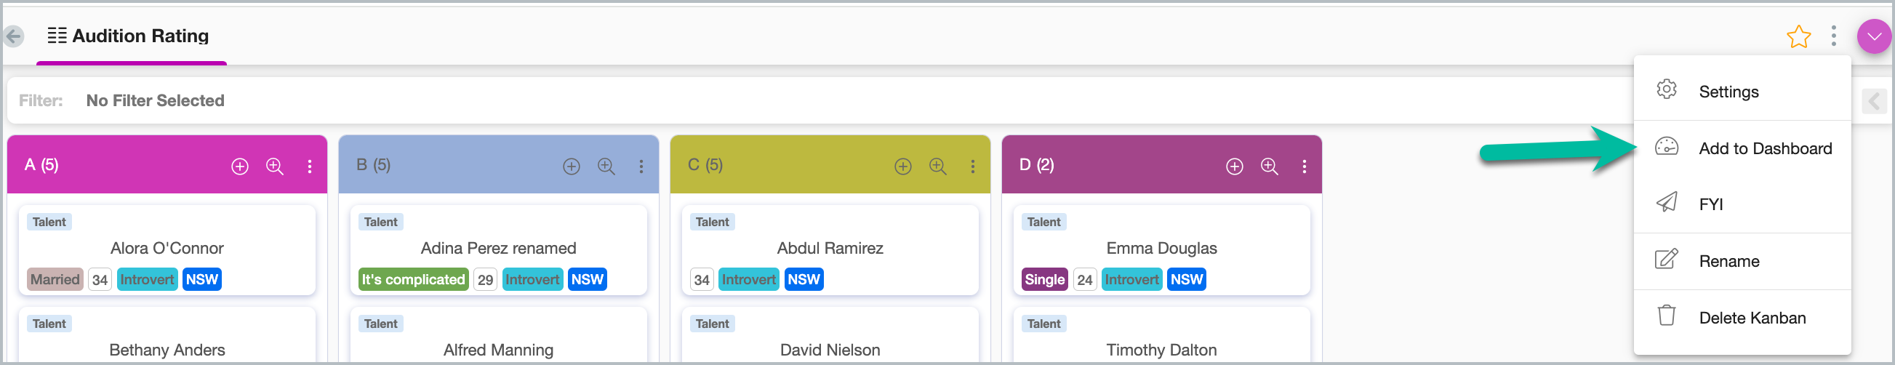Expand the side panel chevron arrow

click(x=1875, y=101)
